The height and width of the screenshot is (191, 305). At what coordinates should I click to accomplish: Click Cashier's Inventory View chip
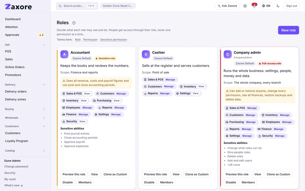(193, 87)
